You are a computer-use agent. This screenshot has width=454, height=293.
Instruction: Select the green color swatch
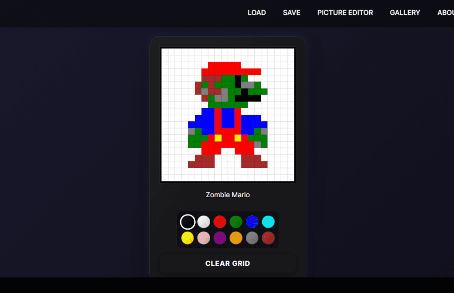pyautogui.click(x=236, y=222)
